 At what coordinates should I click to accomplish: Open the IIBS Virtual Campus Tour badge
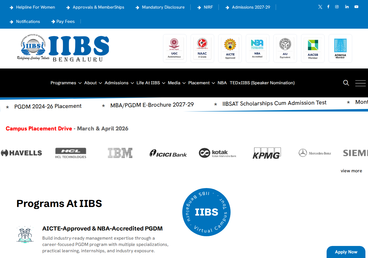[206, 212]
